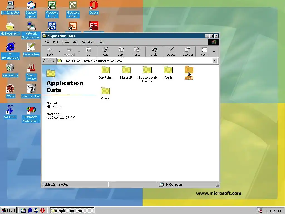
Task: Select the DOOM desktop shortcut
Action: (10, 91)
